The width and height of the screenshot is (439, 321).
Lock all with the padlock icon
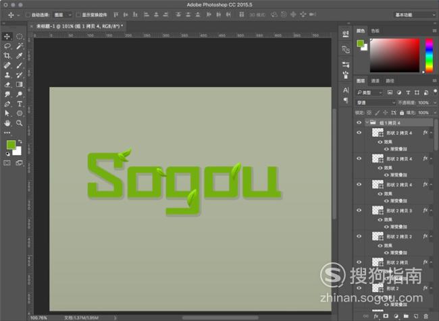point(402,113)
